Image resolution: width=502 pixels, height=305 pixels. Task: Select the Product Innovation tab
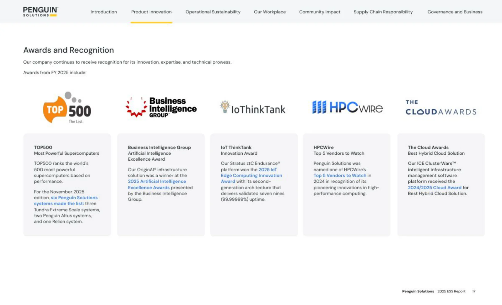pos(151,12)
